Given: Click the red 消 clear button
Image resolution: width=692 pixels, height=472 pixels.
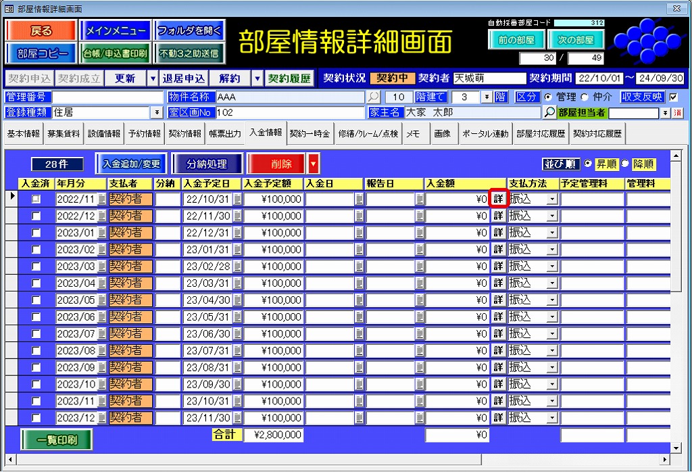Looking at the screenshot, I should [678, 112].
